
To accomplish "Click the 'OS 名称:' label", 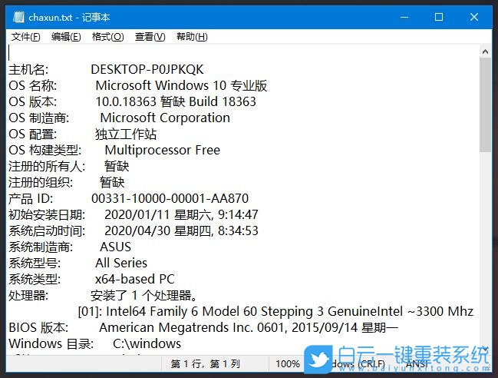I will coord(33,85).
